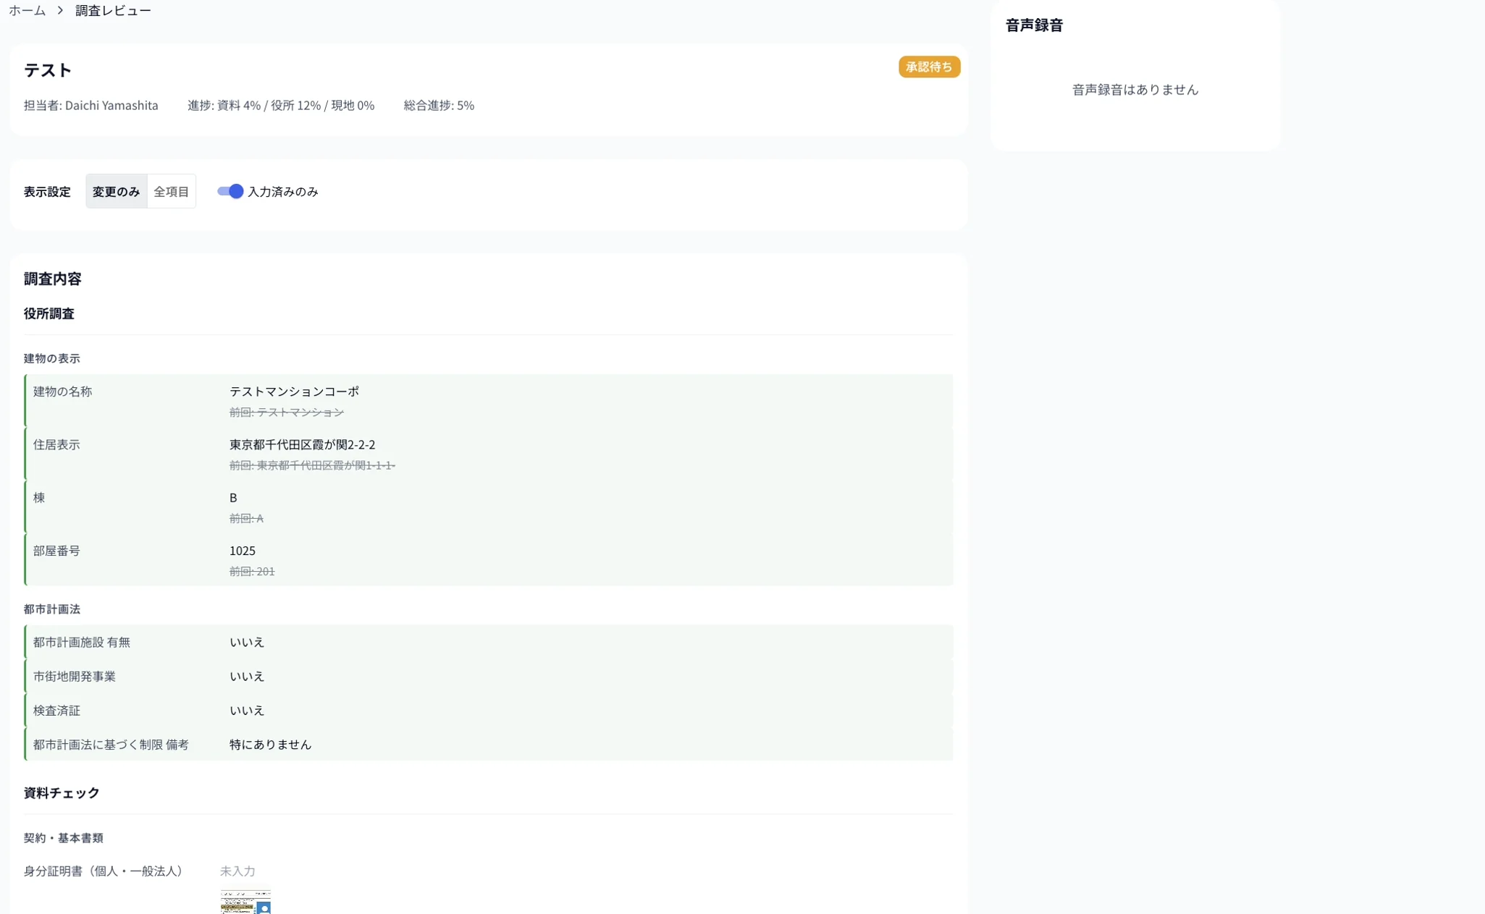This screenshot has height=914, width=1485.
Task: Click the 調査レビュー breadcrumb text
Action: click(x=113, y=10)
